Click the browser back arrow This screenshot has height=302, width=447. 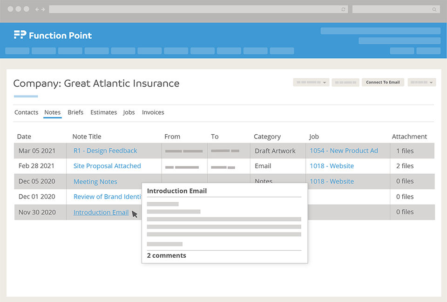[37, 9]
